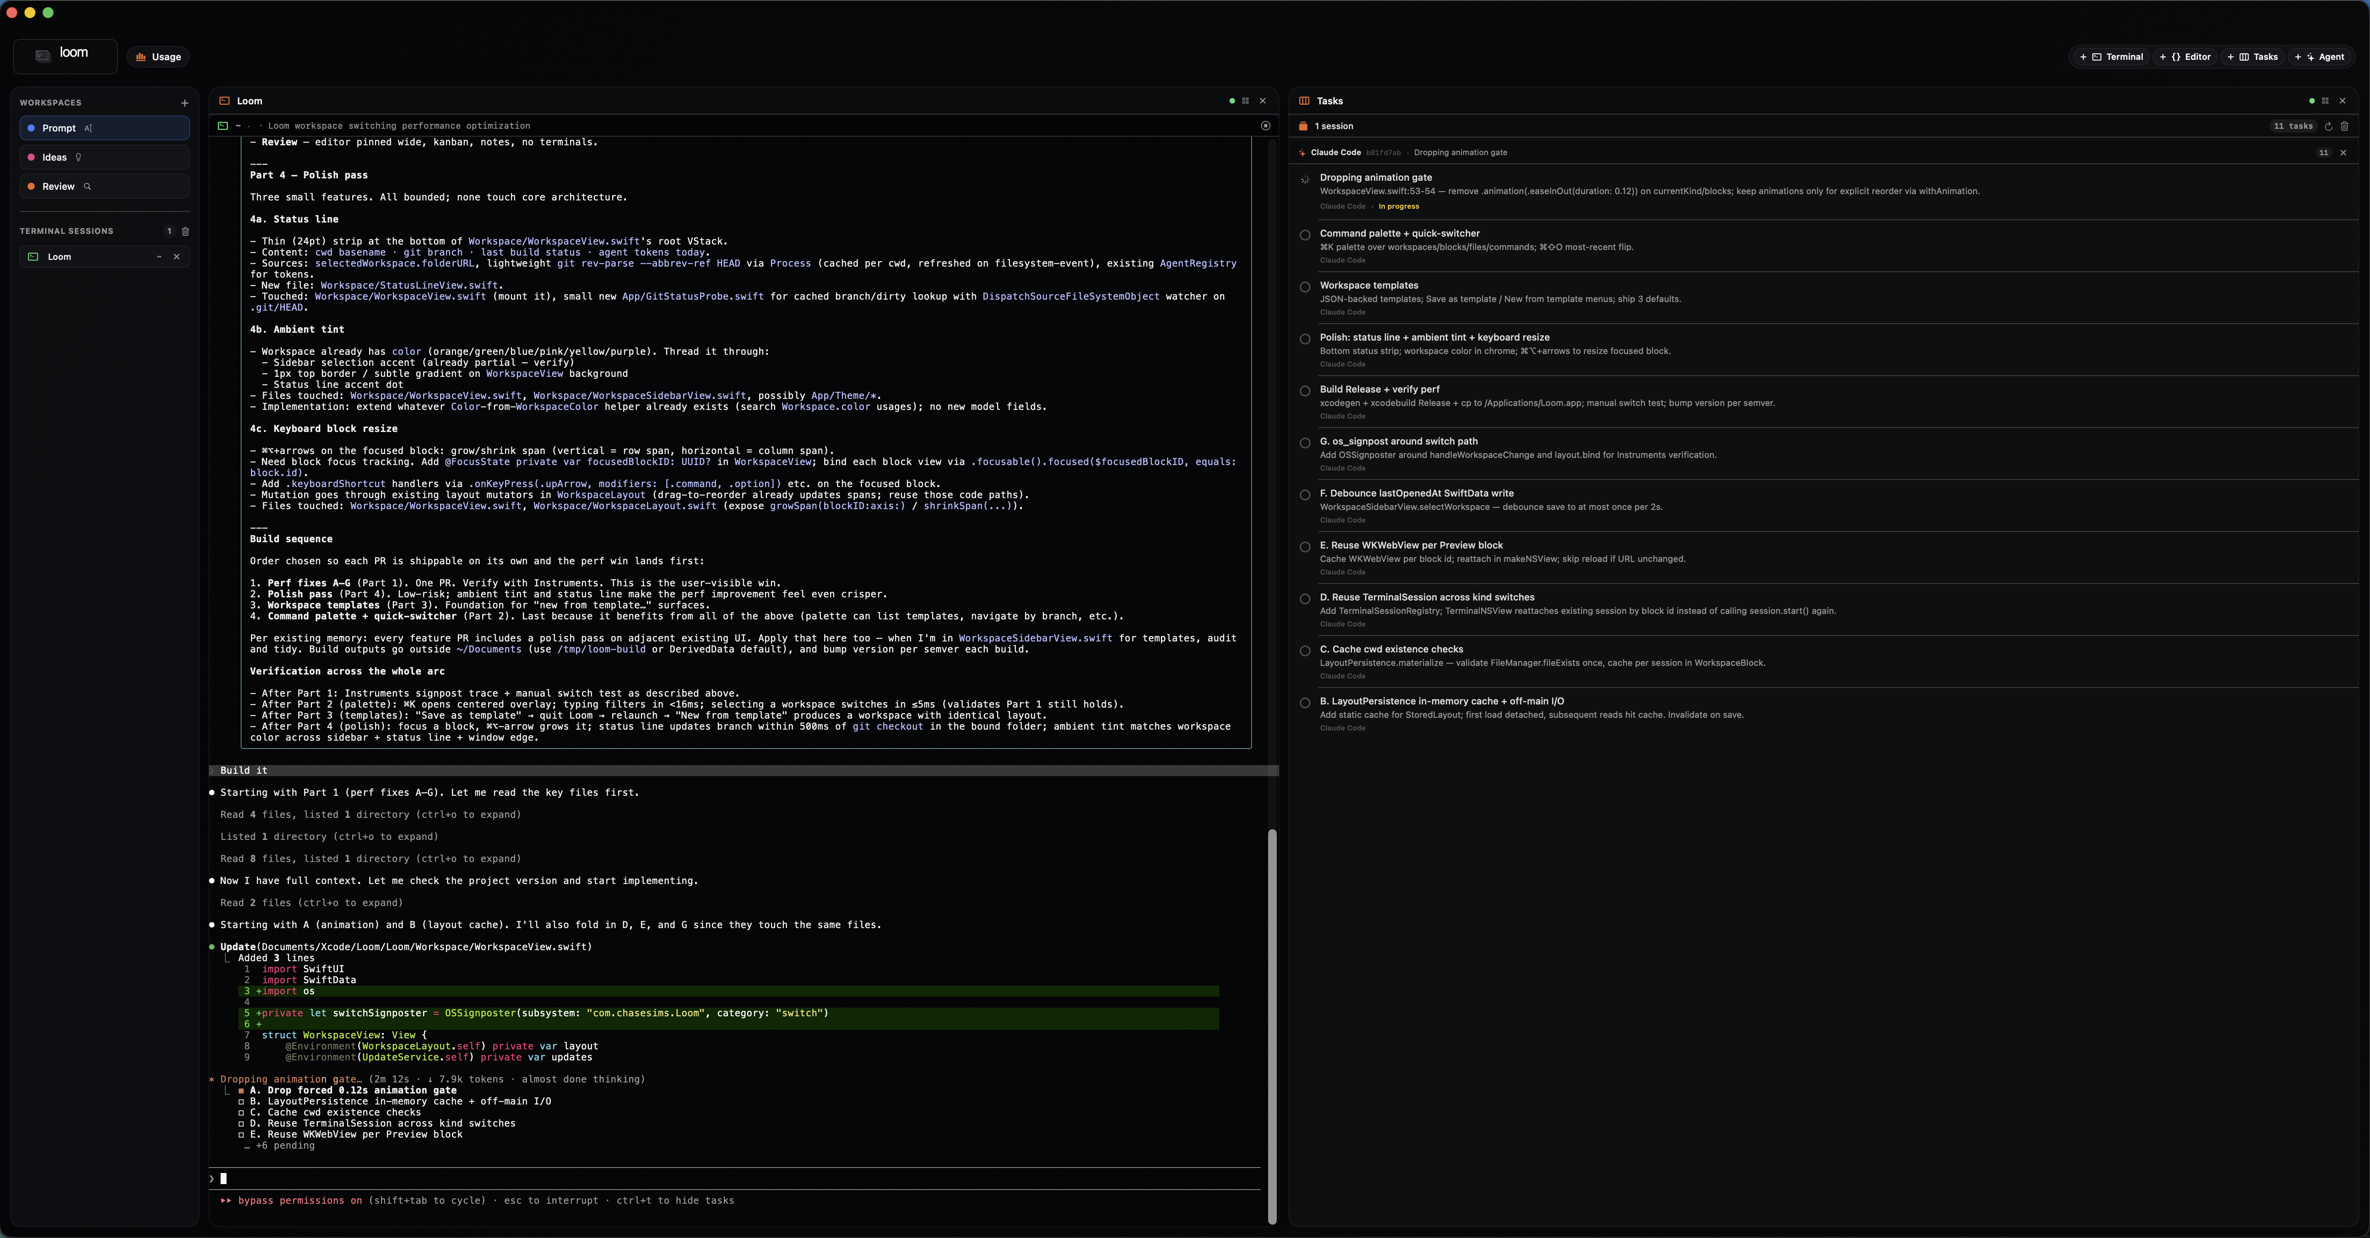The image size is (2370, 1238).
Task: Click the tilde indicator on Loom session
Action: click(159, 257)
